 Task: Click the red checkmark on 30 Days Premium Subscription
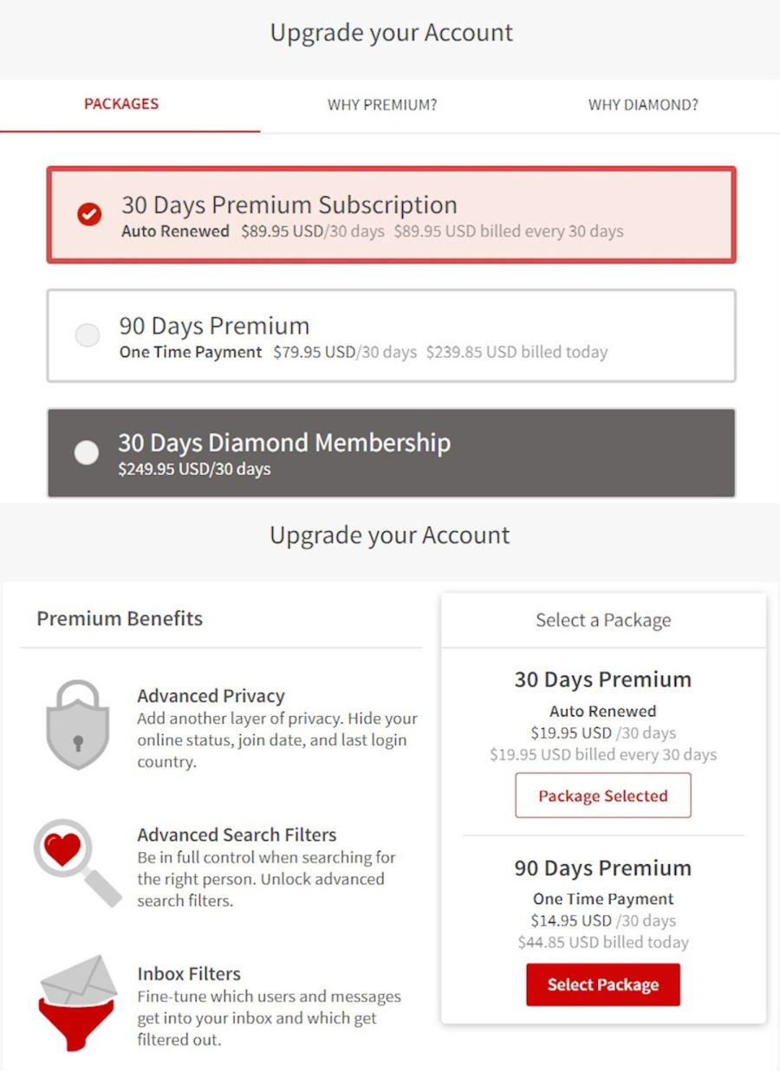click(89, 214)
